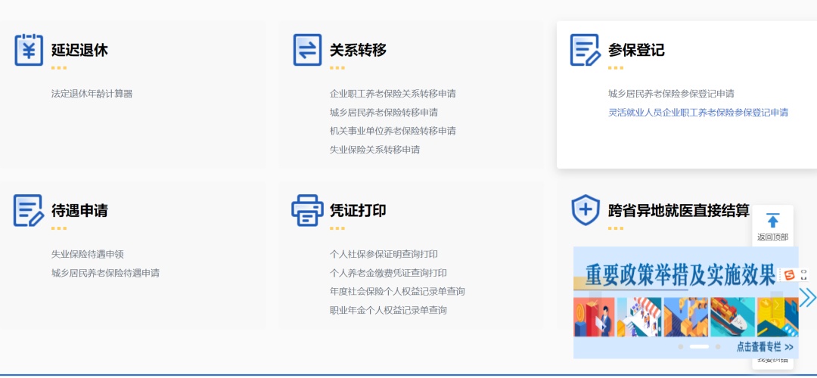The width and height of the screenshot is (817, 378).
Task: Open 跨省异地就医直接结算 heading
Action: 679,211
